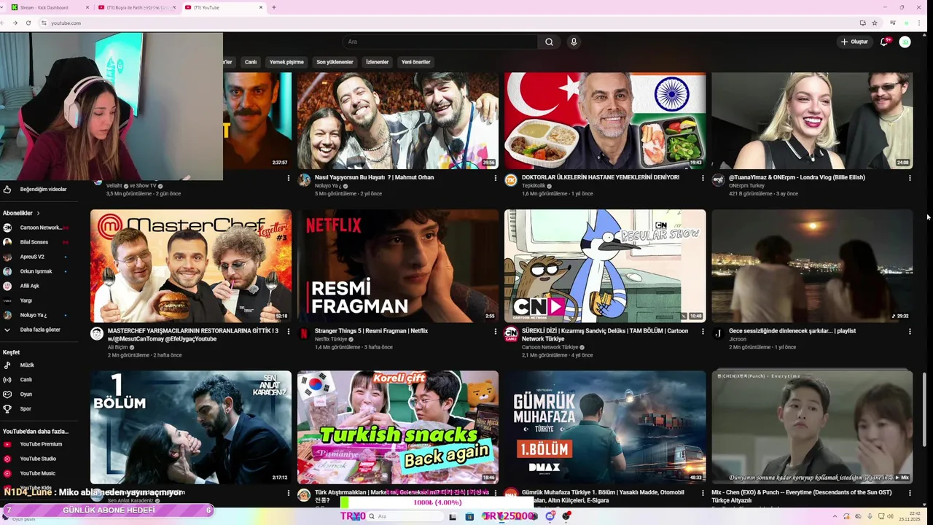Open more options for Gece sessizliğinde playlist
The width and height of the screenshot is (933, 525).
click(x=910, y=332)
